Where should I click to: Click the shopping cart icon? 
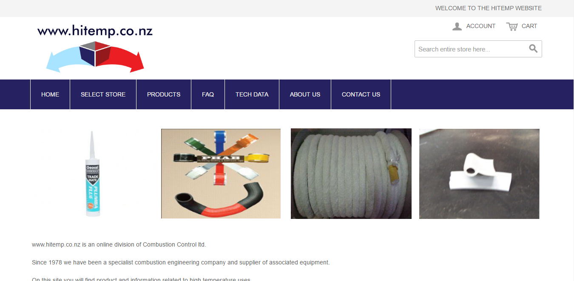pyautogui.click(x=512, y=26)
